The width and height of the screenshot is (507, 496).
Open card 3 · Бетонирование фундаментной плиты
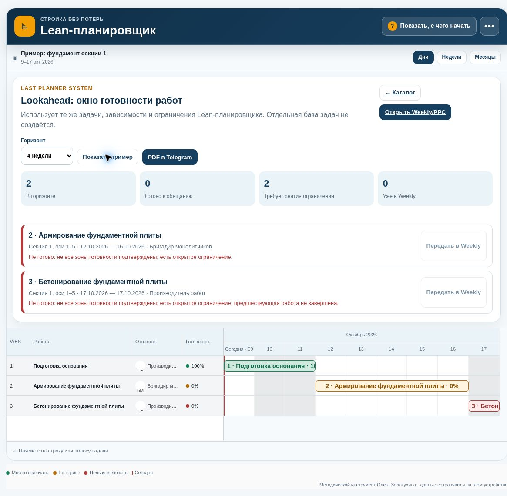click(x=257, y=292)
